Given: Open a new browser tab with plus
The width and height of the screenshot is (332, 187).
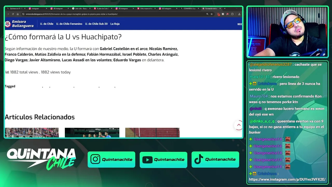Looking at the screenshot, I should coord(225,9).
